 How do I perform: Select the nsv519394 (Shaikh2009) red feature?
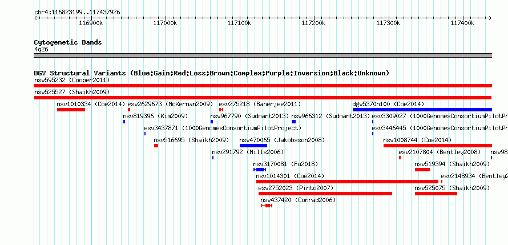(x=422, y=170)
